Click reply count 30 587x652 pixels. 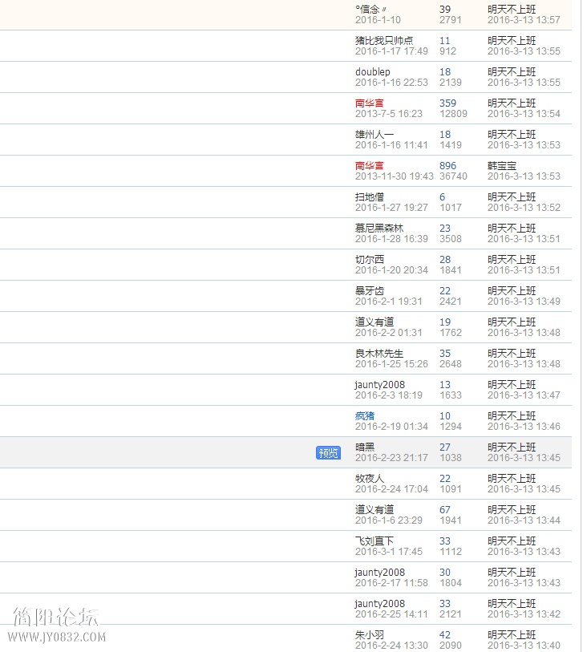(445, 572)
